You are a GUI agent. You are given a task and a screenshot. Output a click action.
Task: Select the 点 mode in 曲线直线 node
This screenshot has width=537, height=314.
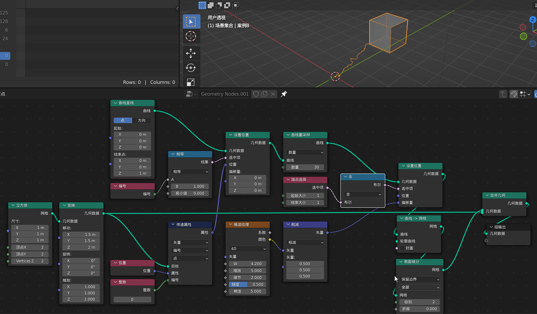click(x=123, y=120)
